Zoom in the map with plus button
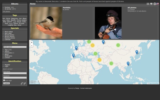Viewport: 160px width, 100px height. point(32,42)
